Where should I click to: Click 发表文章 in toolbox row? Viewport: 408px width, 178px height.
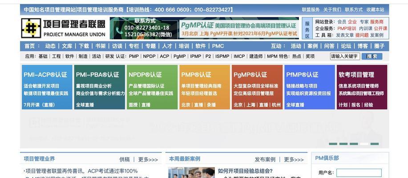pos(345,35)
